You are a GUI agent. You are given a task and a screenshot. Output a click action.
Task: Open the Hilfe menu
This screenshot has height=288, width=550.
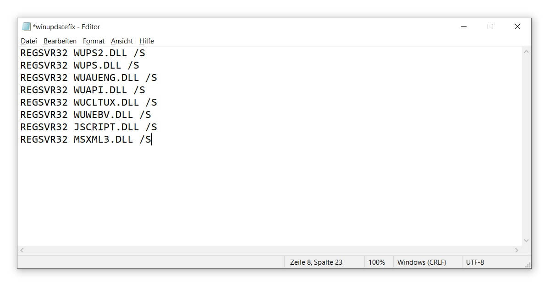tap(147, 41)
